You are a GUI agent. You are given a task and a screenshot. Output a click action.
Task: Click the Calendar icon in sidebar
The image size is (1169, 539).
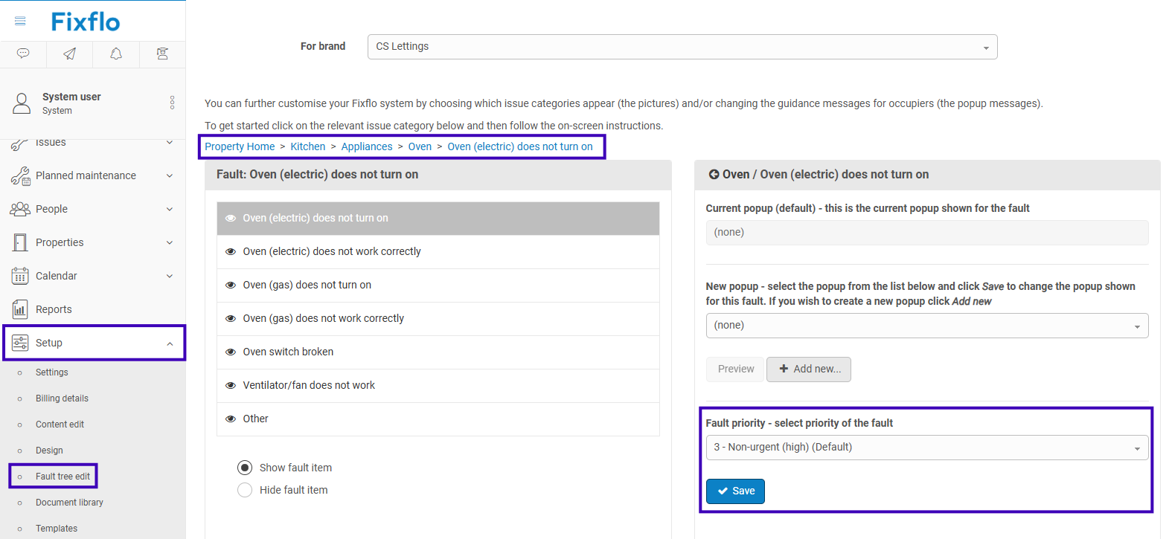click(20, 276)
